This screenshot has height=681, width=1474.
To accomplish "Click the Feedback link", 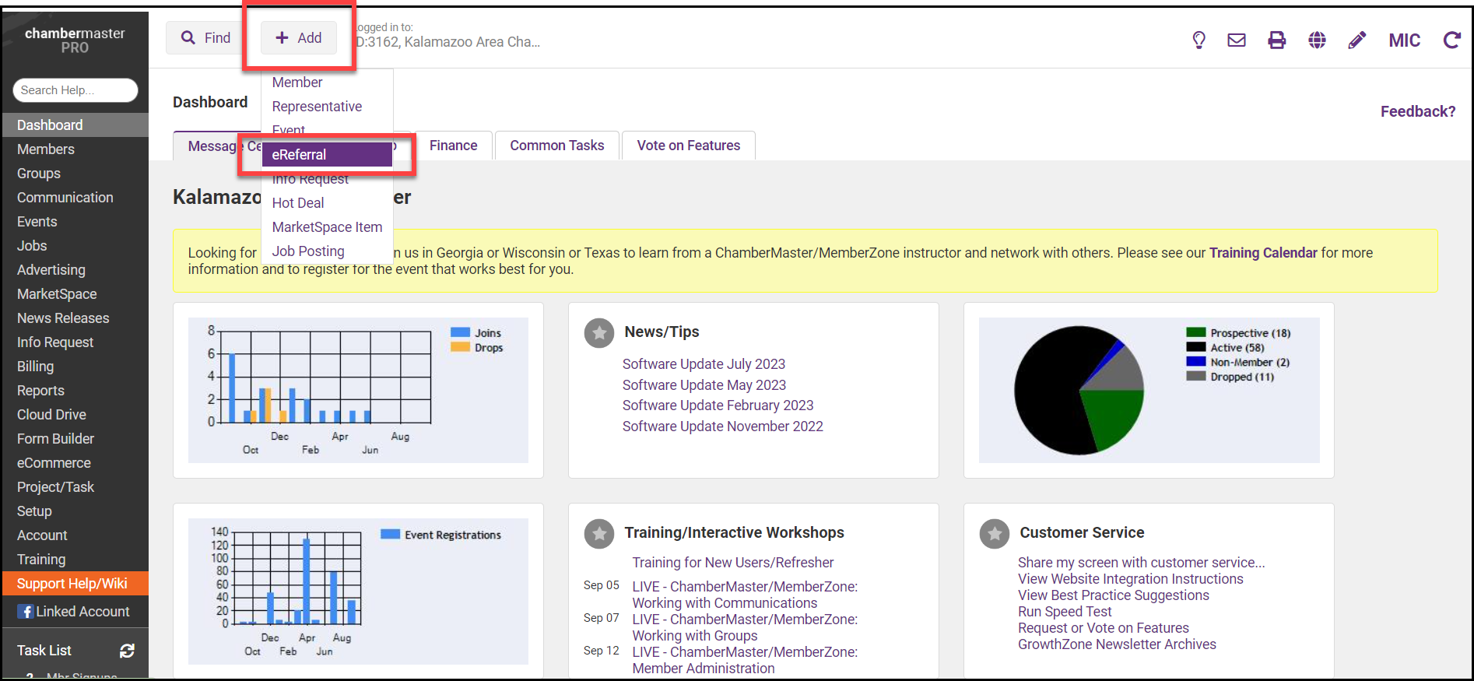I will [x=1417, y=111].
